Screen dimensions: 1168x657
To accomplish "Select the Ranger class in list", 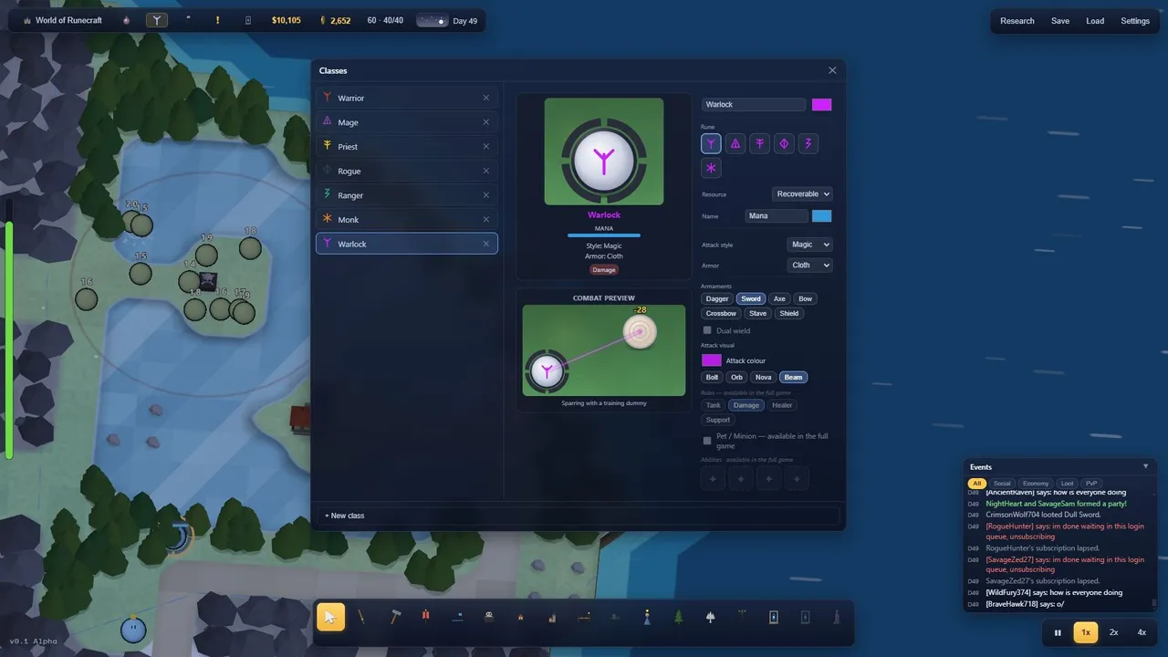I will pyautogui.click(x=407, y=195).
